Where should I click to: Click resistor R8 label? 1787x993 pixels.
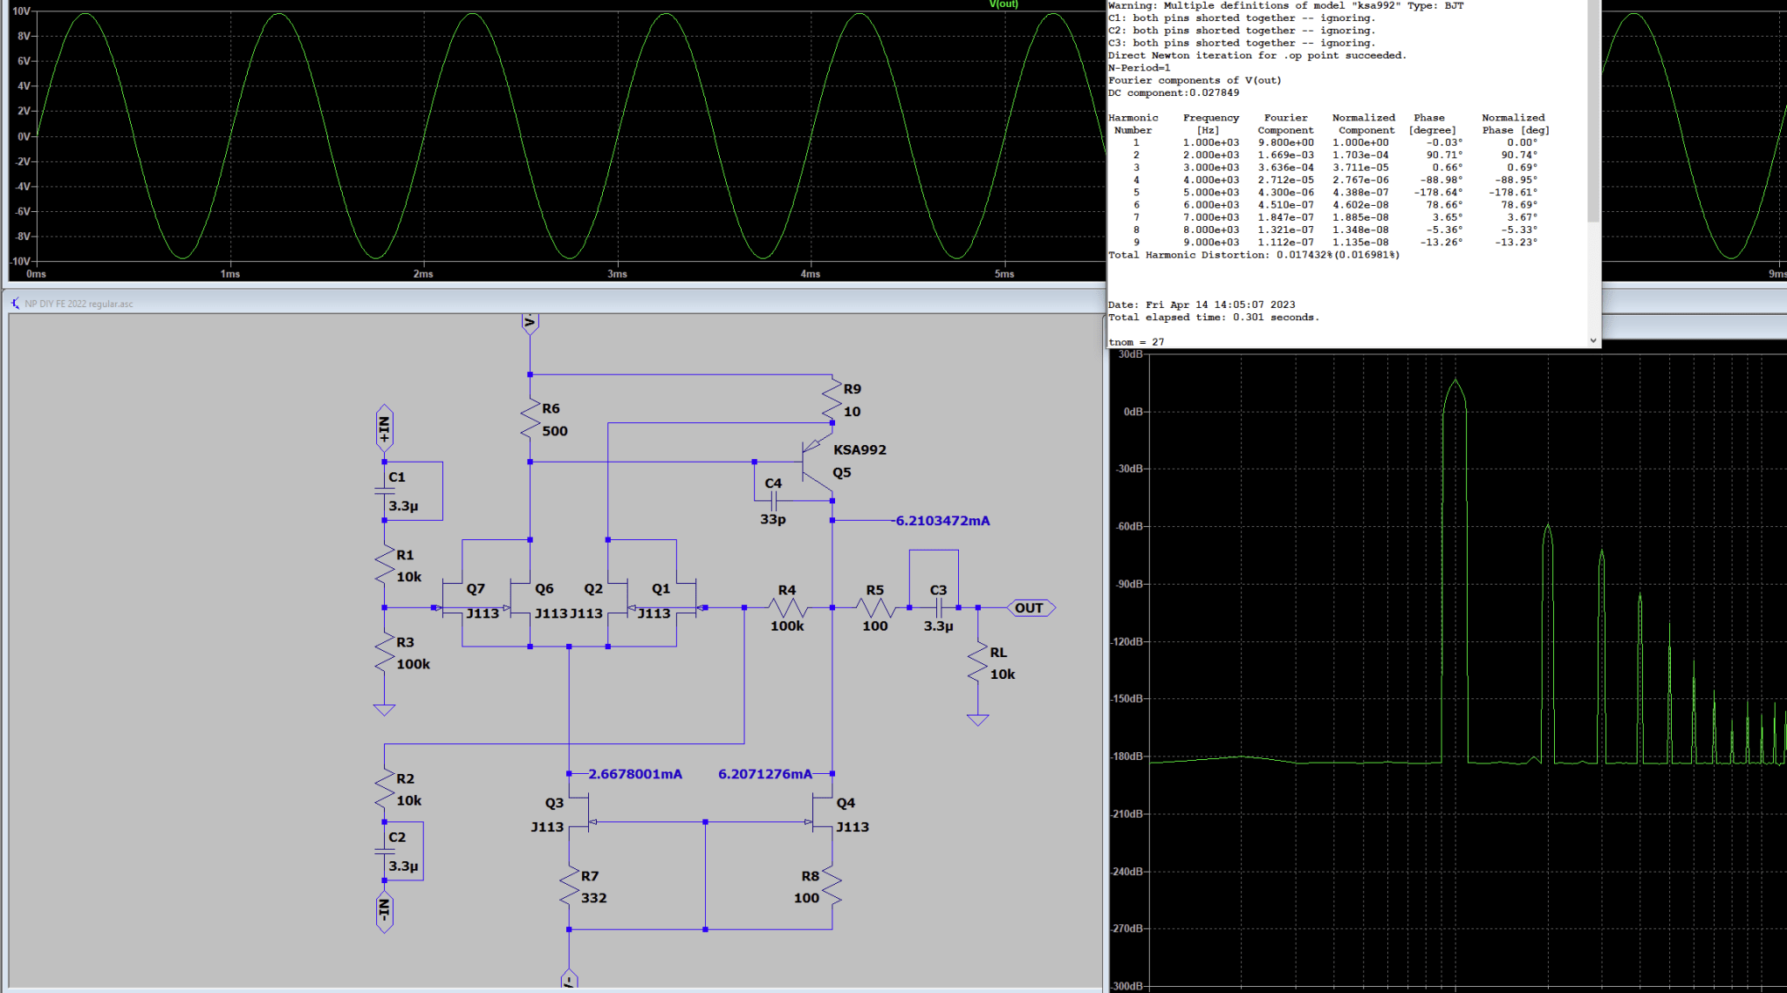point(811,876)
